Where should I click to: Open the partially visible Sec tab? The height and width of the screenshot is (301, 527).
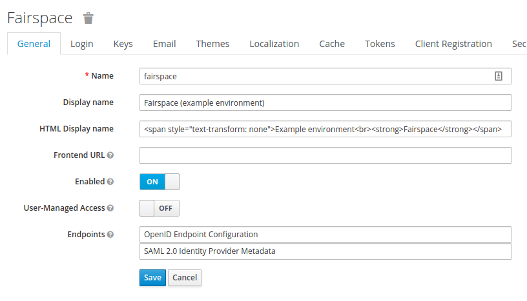(x=519, y=44)
